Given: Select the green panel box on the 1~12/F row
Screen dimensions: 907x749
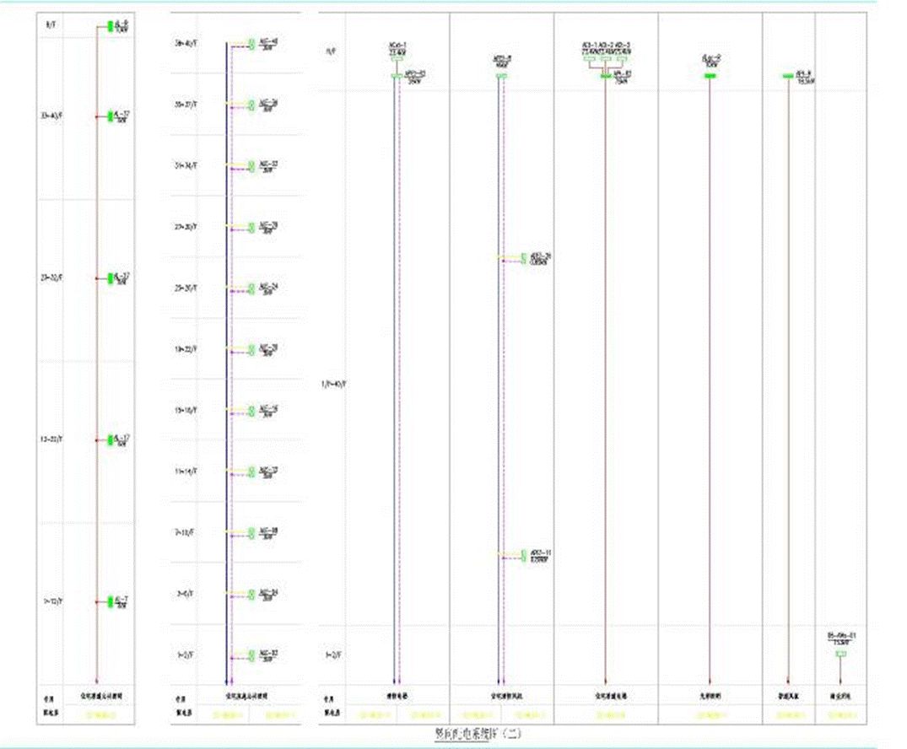Looking at the screenshot, I should [111, 602].
